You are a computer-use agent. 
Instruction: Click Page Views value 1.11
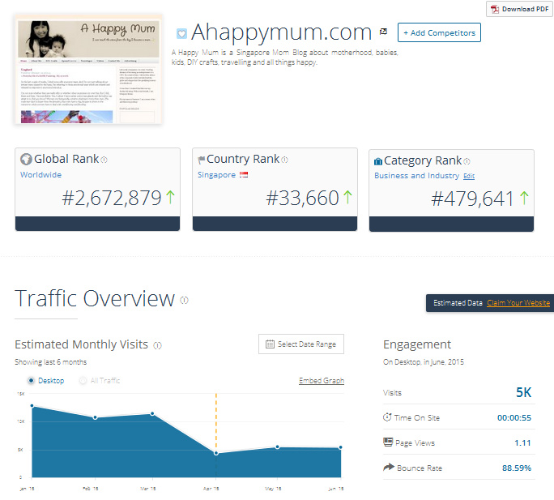(x=522, y=443)
